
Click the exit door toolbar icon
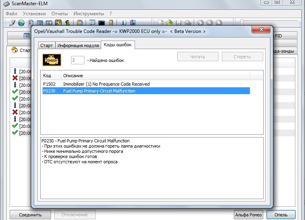pos(133,23)
